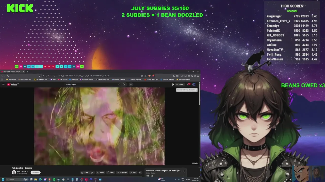Open the Twitch bookmark
Image resolution: width=325 pixels, height=182 pixels.
tap(53, 79)
